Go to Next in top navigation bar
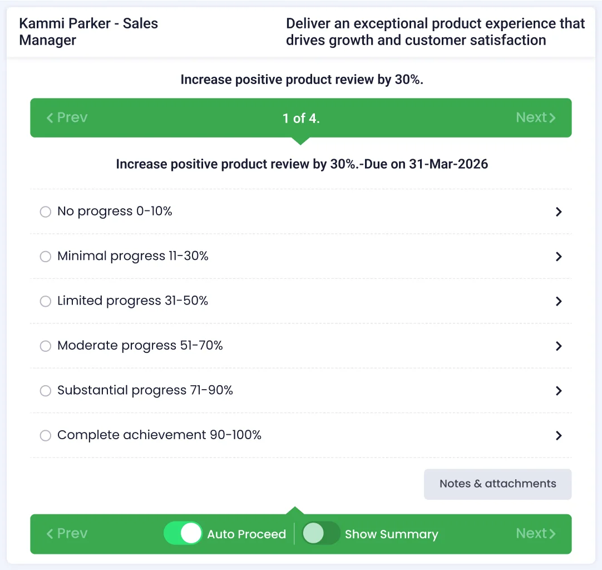Screen dimensions: 602x570 tap(535, 117)
